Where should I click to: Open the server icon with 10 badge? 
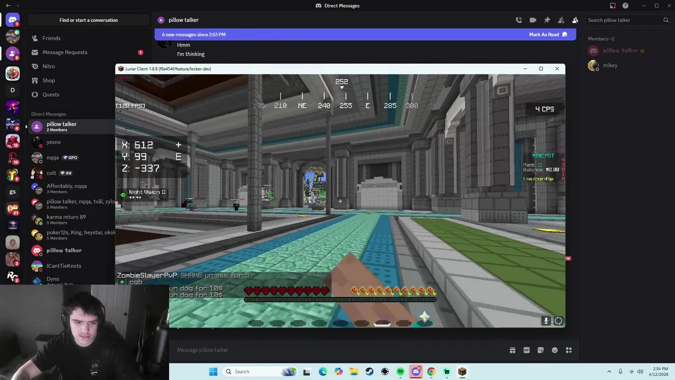(x=13, y=158)
